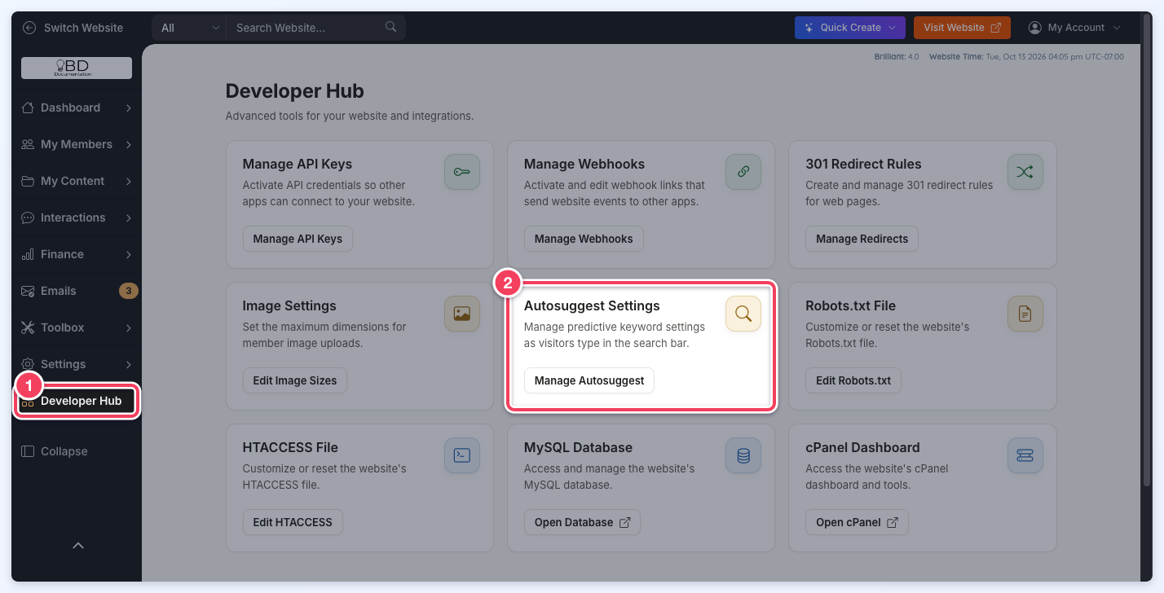Click the Finance bar chart icon
The height and width of the screenshot is (593, 1164).
(28, 254)
